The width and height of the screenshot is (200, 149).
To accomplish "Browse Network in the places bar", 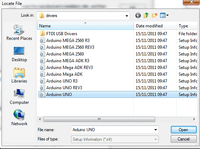I will [x=19, y=117].
